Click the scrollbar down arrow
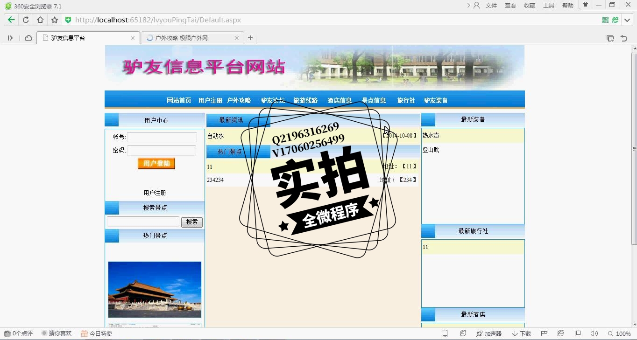This screenshot has width=637, height=340. 634,324
